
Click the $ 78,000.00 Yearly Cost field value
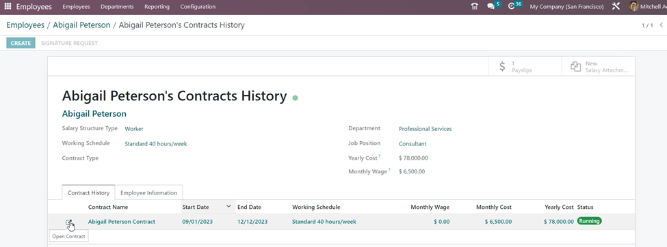click(x=413, y=158)
